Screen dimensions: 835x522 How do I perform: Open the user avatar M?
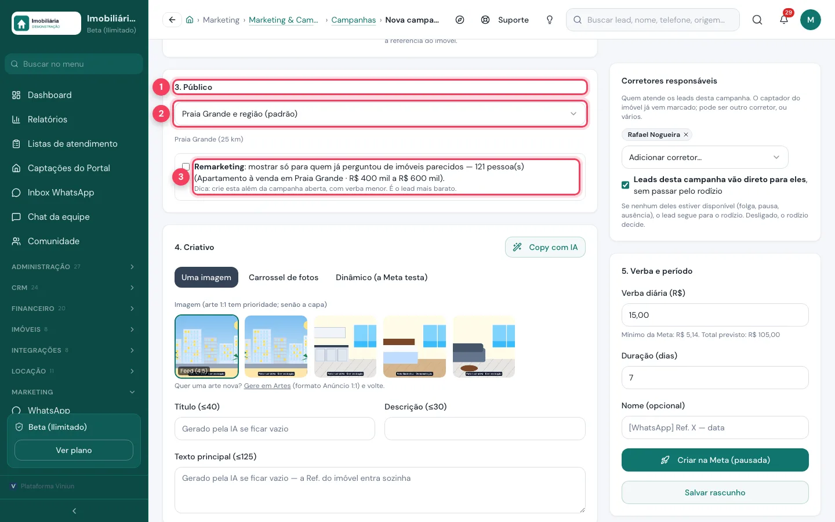click(811, 20)
